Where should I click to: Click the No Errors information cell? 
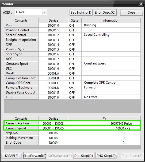[x=111, y=97]
